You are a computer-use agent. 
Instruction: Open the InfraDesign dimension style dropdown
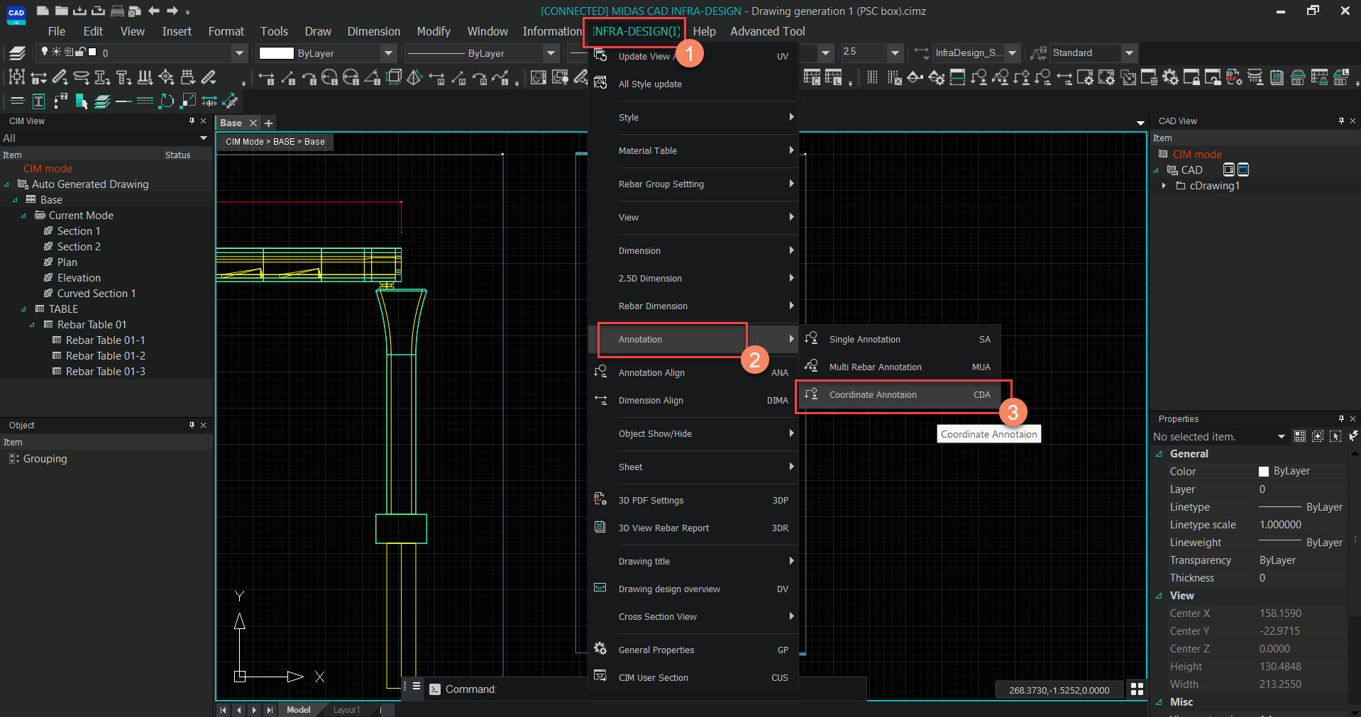[1012, 53]
